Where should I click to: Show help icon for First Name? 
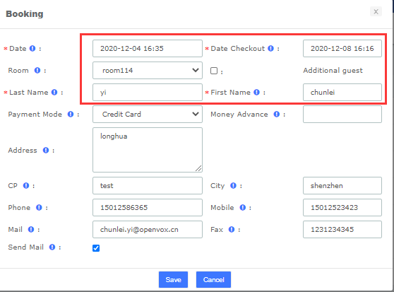click(256, 93)
